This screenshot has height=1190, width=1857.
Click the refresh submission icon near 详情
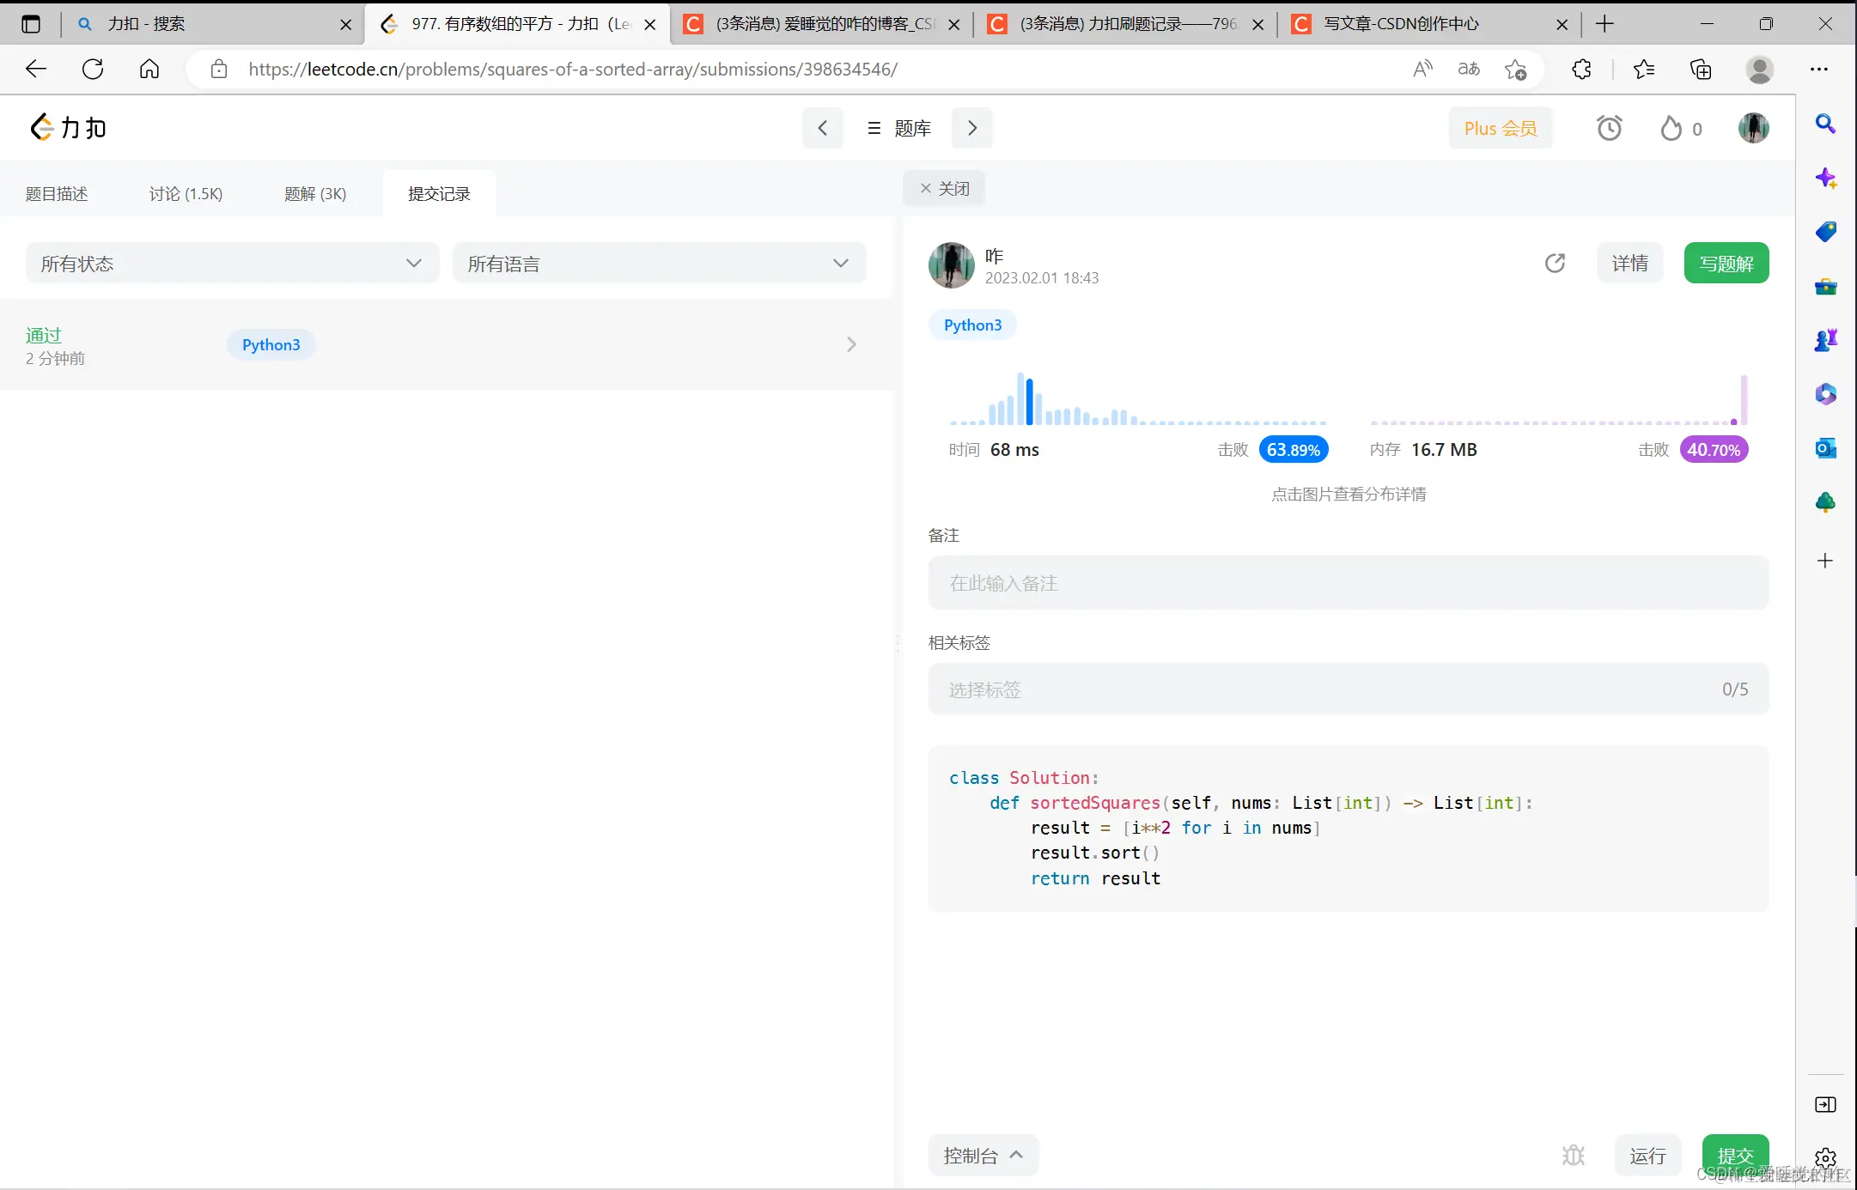(x=1555, y=263)
